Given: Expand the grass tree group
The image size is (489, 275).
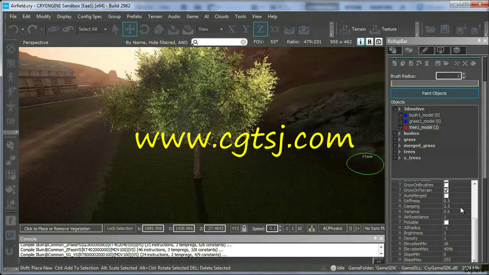Looking at the screenshot, I should pos(400,139).
